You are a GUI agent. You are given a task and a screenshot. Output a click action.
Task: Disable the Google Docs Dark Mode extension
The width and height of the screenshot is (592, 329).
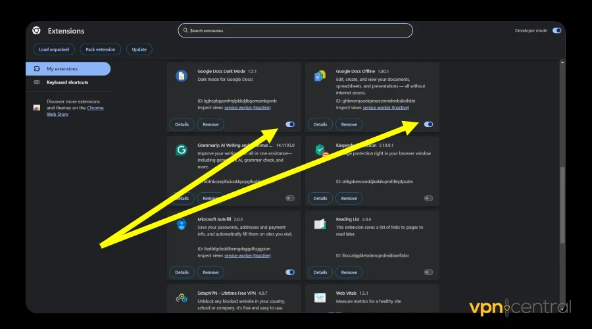click(x=290, y=124)
